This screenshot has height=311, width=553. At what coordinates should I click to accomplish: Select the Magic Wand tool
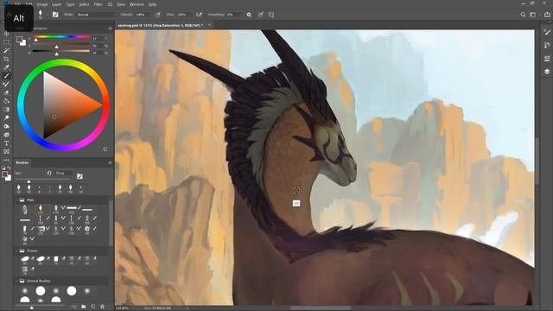coord(6,51)
